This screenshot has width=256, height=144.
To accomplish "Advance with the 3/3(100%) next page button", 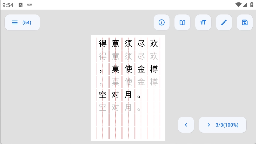I will 223,125.
